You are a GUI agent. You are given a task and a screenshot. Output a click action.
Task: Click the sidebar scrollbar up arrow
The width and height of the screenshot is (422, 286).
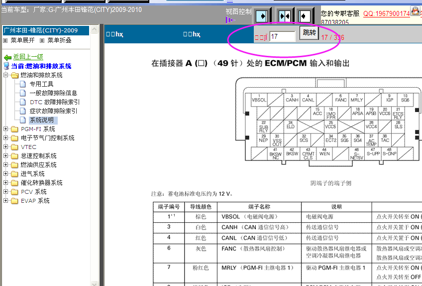[95, 29]
